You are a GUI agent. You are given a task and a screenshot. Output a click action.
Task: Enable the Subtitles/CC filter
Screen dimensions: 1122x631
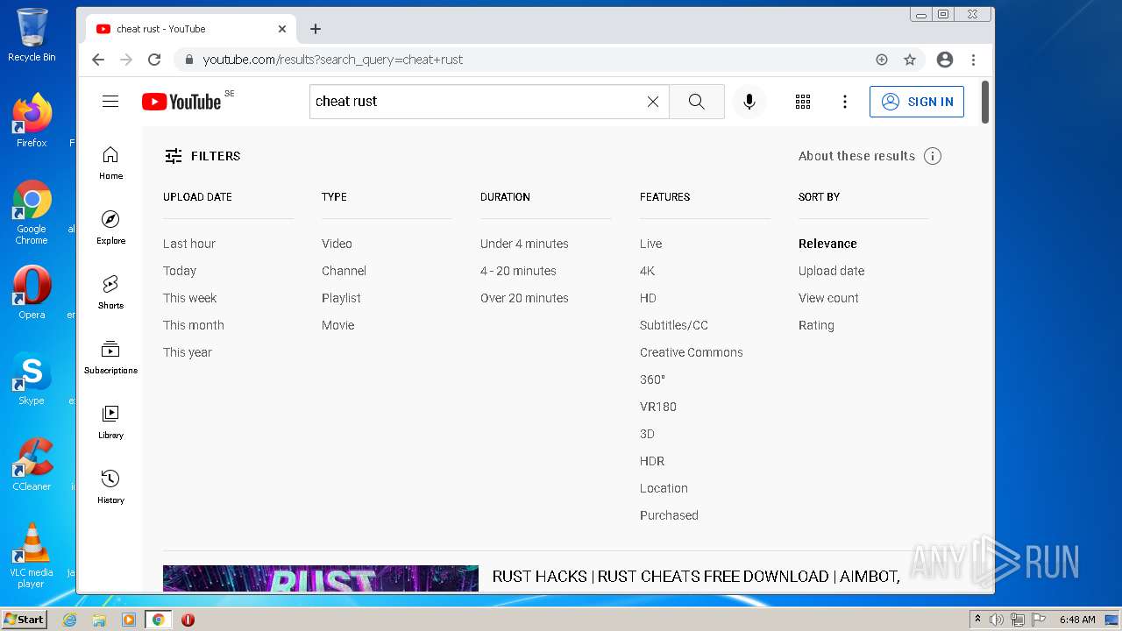[x=674, y=325]
